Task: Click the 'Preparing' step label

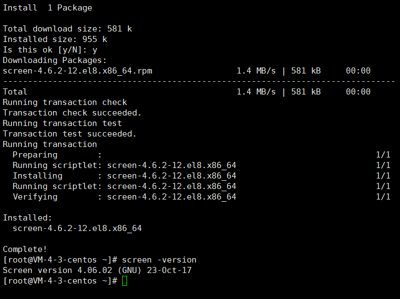Action: (35, 155)
